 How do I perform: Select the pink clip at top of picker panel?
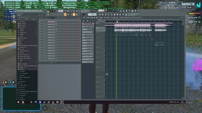click(88, 24)
